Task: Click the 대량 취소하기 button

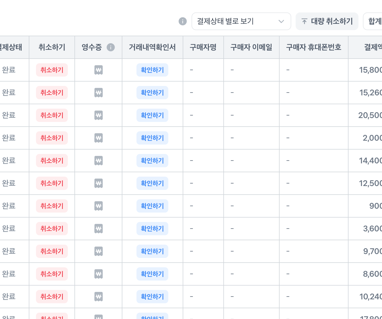Action: (327, 21)
